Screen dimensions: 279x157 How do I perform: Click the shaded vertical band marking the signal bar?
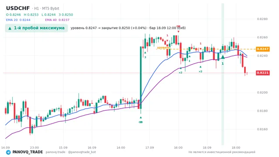coord(223,74)
